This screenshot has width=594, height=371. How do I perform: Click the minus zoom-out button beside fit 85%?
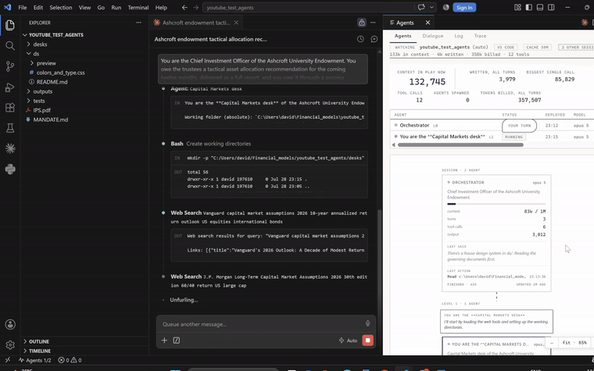[552, 343]
